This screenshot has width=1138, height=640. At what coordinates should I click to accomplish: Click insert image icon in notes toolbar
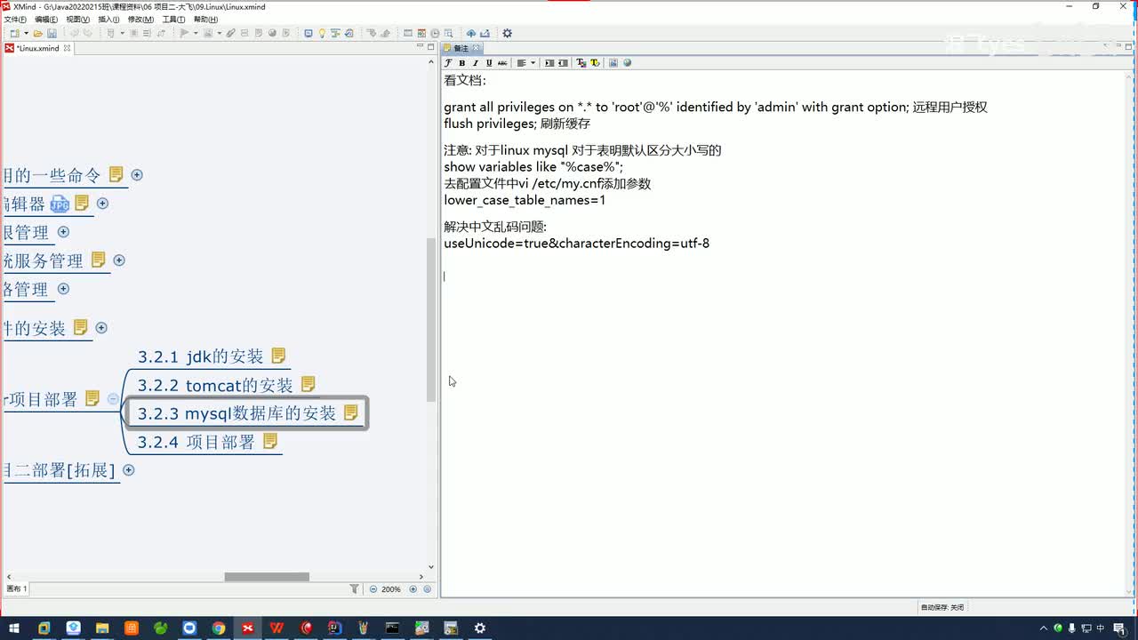coord(613,63)
